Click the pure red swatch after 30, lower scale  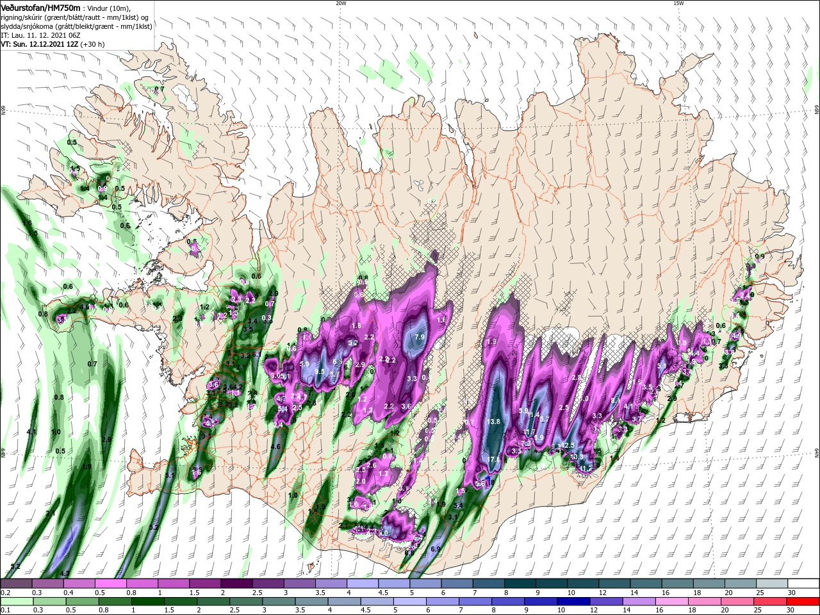tap(801, 602)
